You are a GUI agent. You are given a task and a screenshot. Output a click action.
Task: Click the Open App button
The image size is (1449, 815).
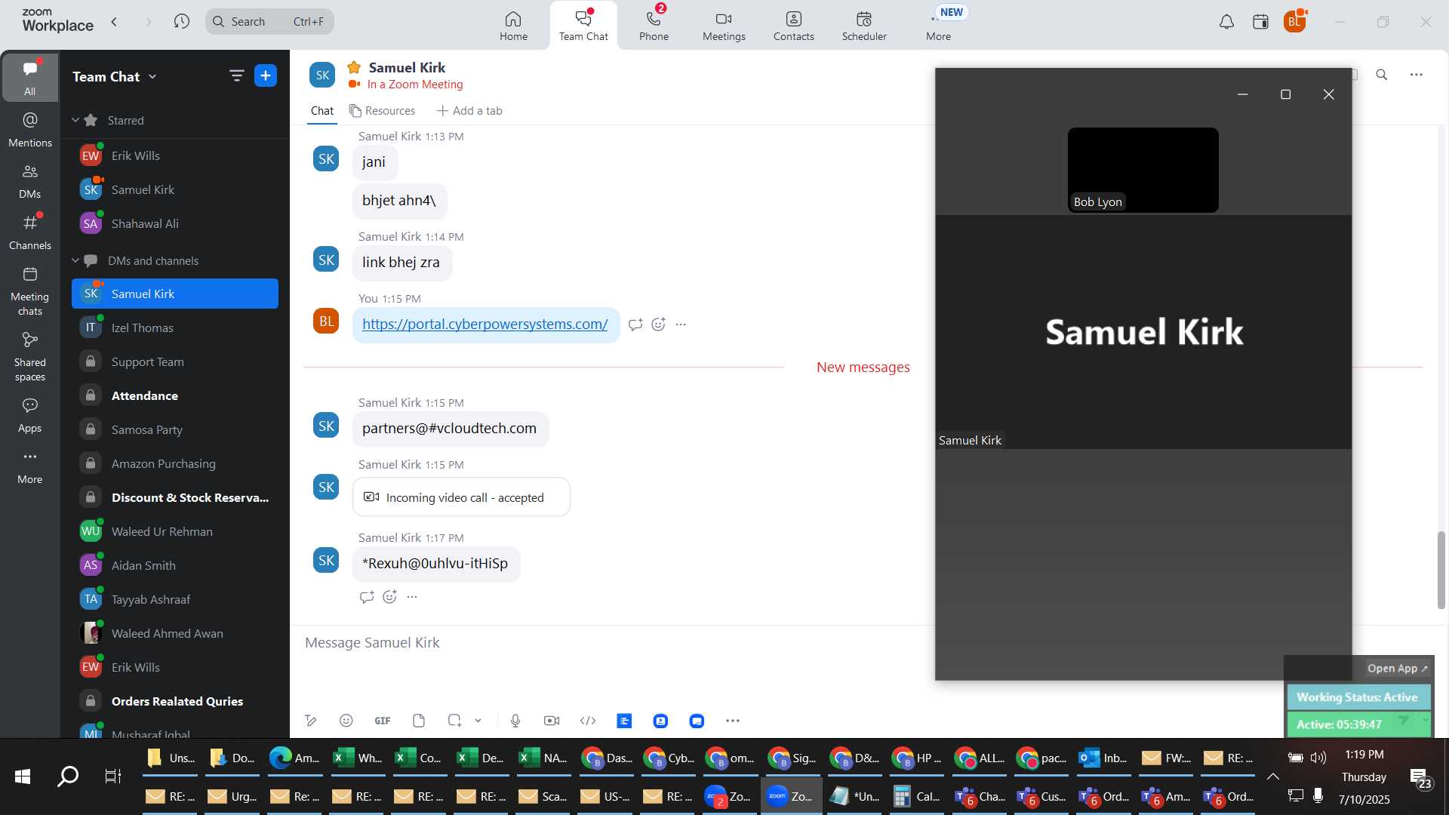1397,669
